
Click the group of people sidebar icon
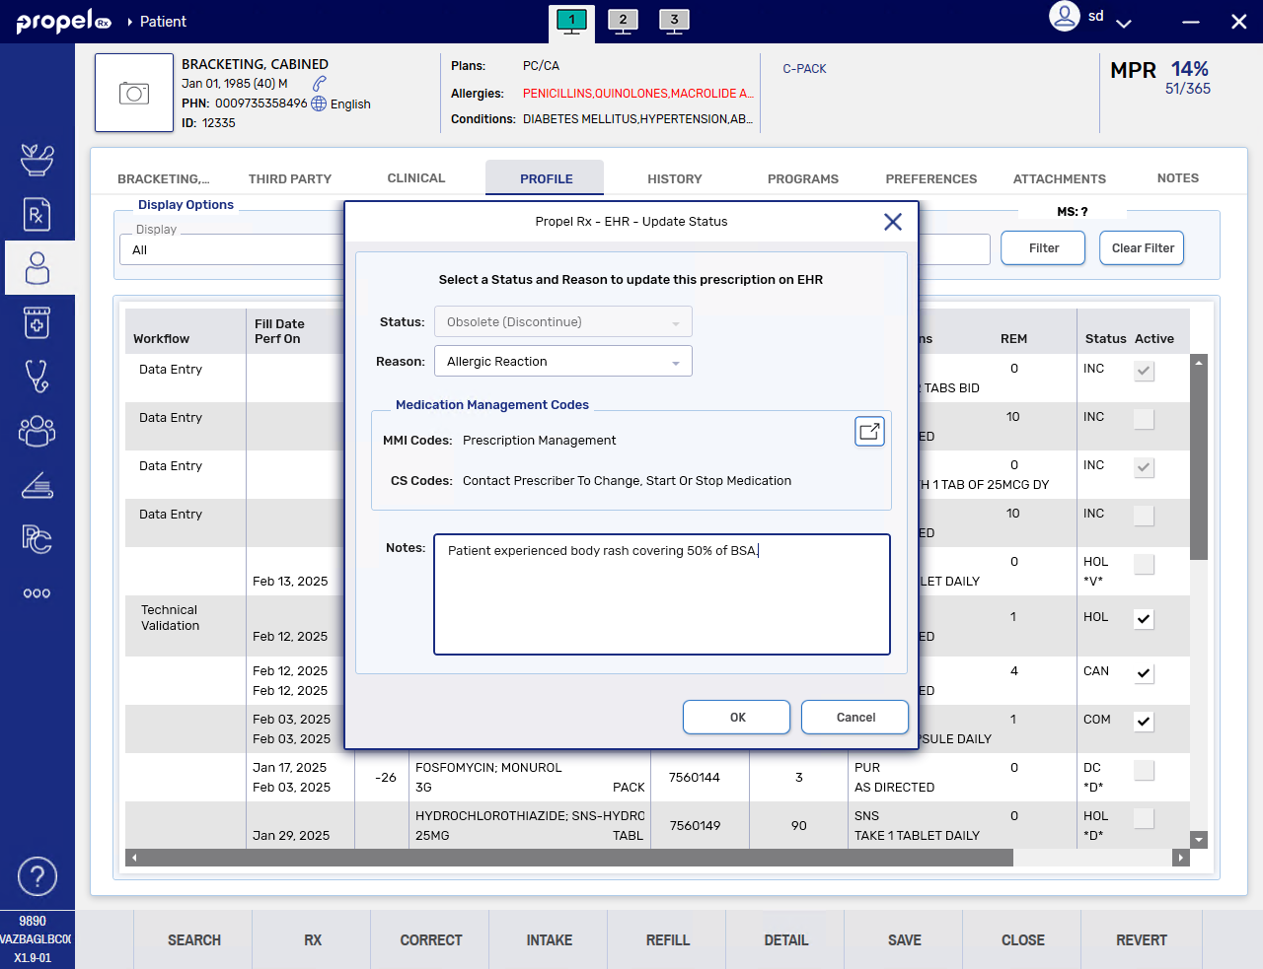coord(37,431)
